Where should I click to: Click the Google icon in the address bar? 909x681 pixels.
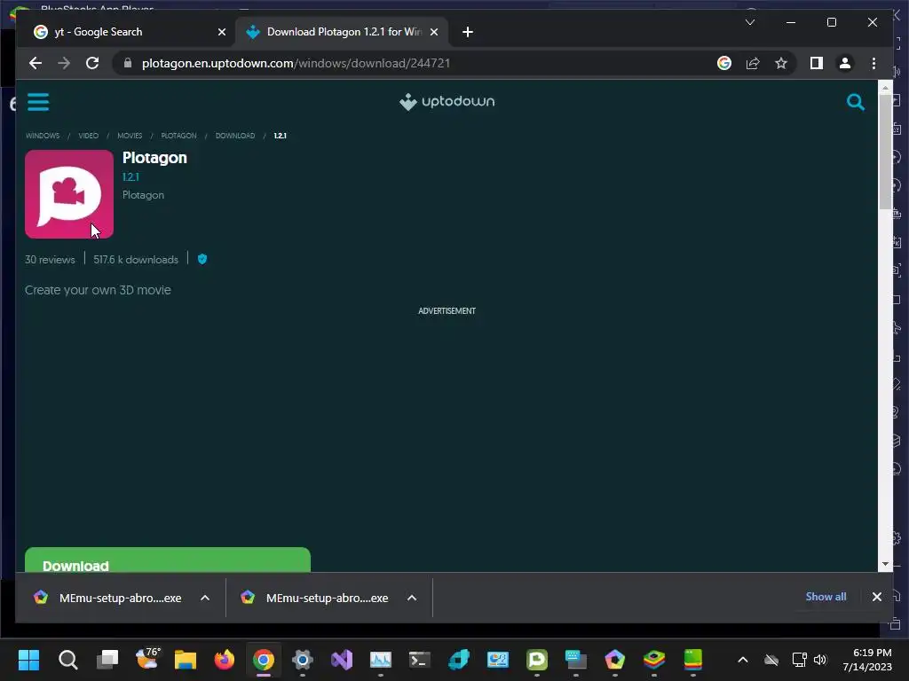point(724,63)
